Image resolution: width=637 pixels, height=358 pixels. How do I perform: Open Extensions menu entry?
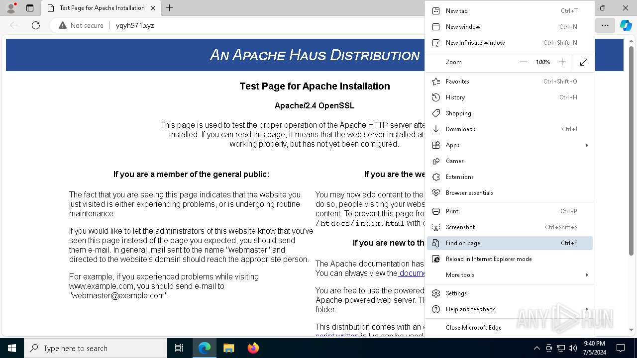click(x=510, y=177)
